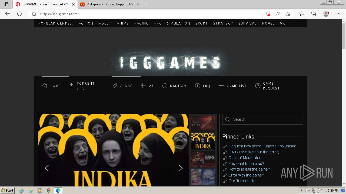The image size is (346, 194).
Task: Select the Red Dead Redemption thumbnail
Action: coord(203,159)
